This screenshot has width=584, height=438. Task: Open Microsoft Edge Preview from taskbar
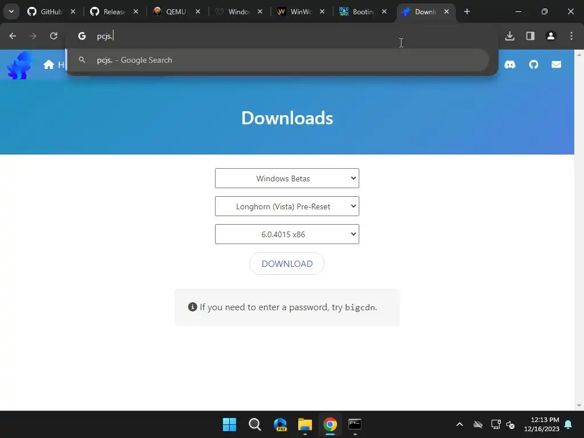280,424
